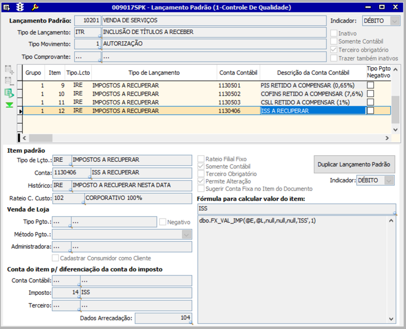Click the Conta Contábil column header
The image size is (406, 329).
[x=238, y=73]
